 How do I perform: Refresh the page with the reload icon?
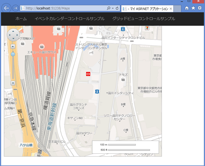point(117,8)
